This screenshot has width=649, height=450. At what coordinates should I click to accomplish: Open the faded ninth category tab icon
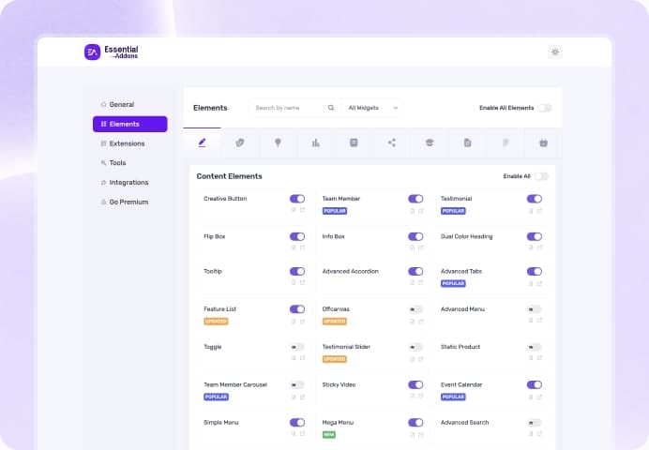(x=506, y=142)
